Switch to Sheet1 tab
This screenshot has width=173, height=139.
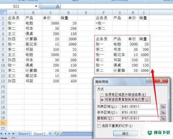tap(24, 134)
